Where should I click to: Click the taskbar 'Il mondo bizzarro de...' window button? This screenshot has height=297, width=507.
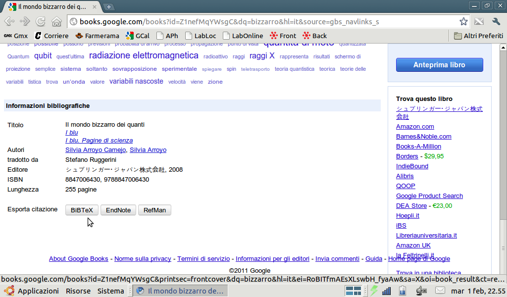180,291
